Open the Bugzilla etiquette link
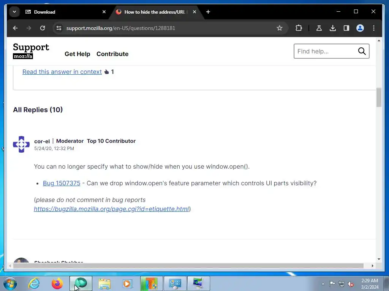 tap(111, 209)
